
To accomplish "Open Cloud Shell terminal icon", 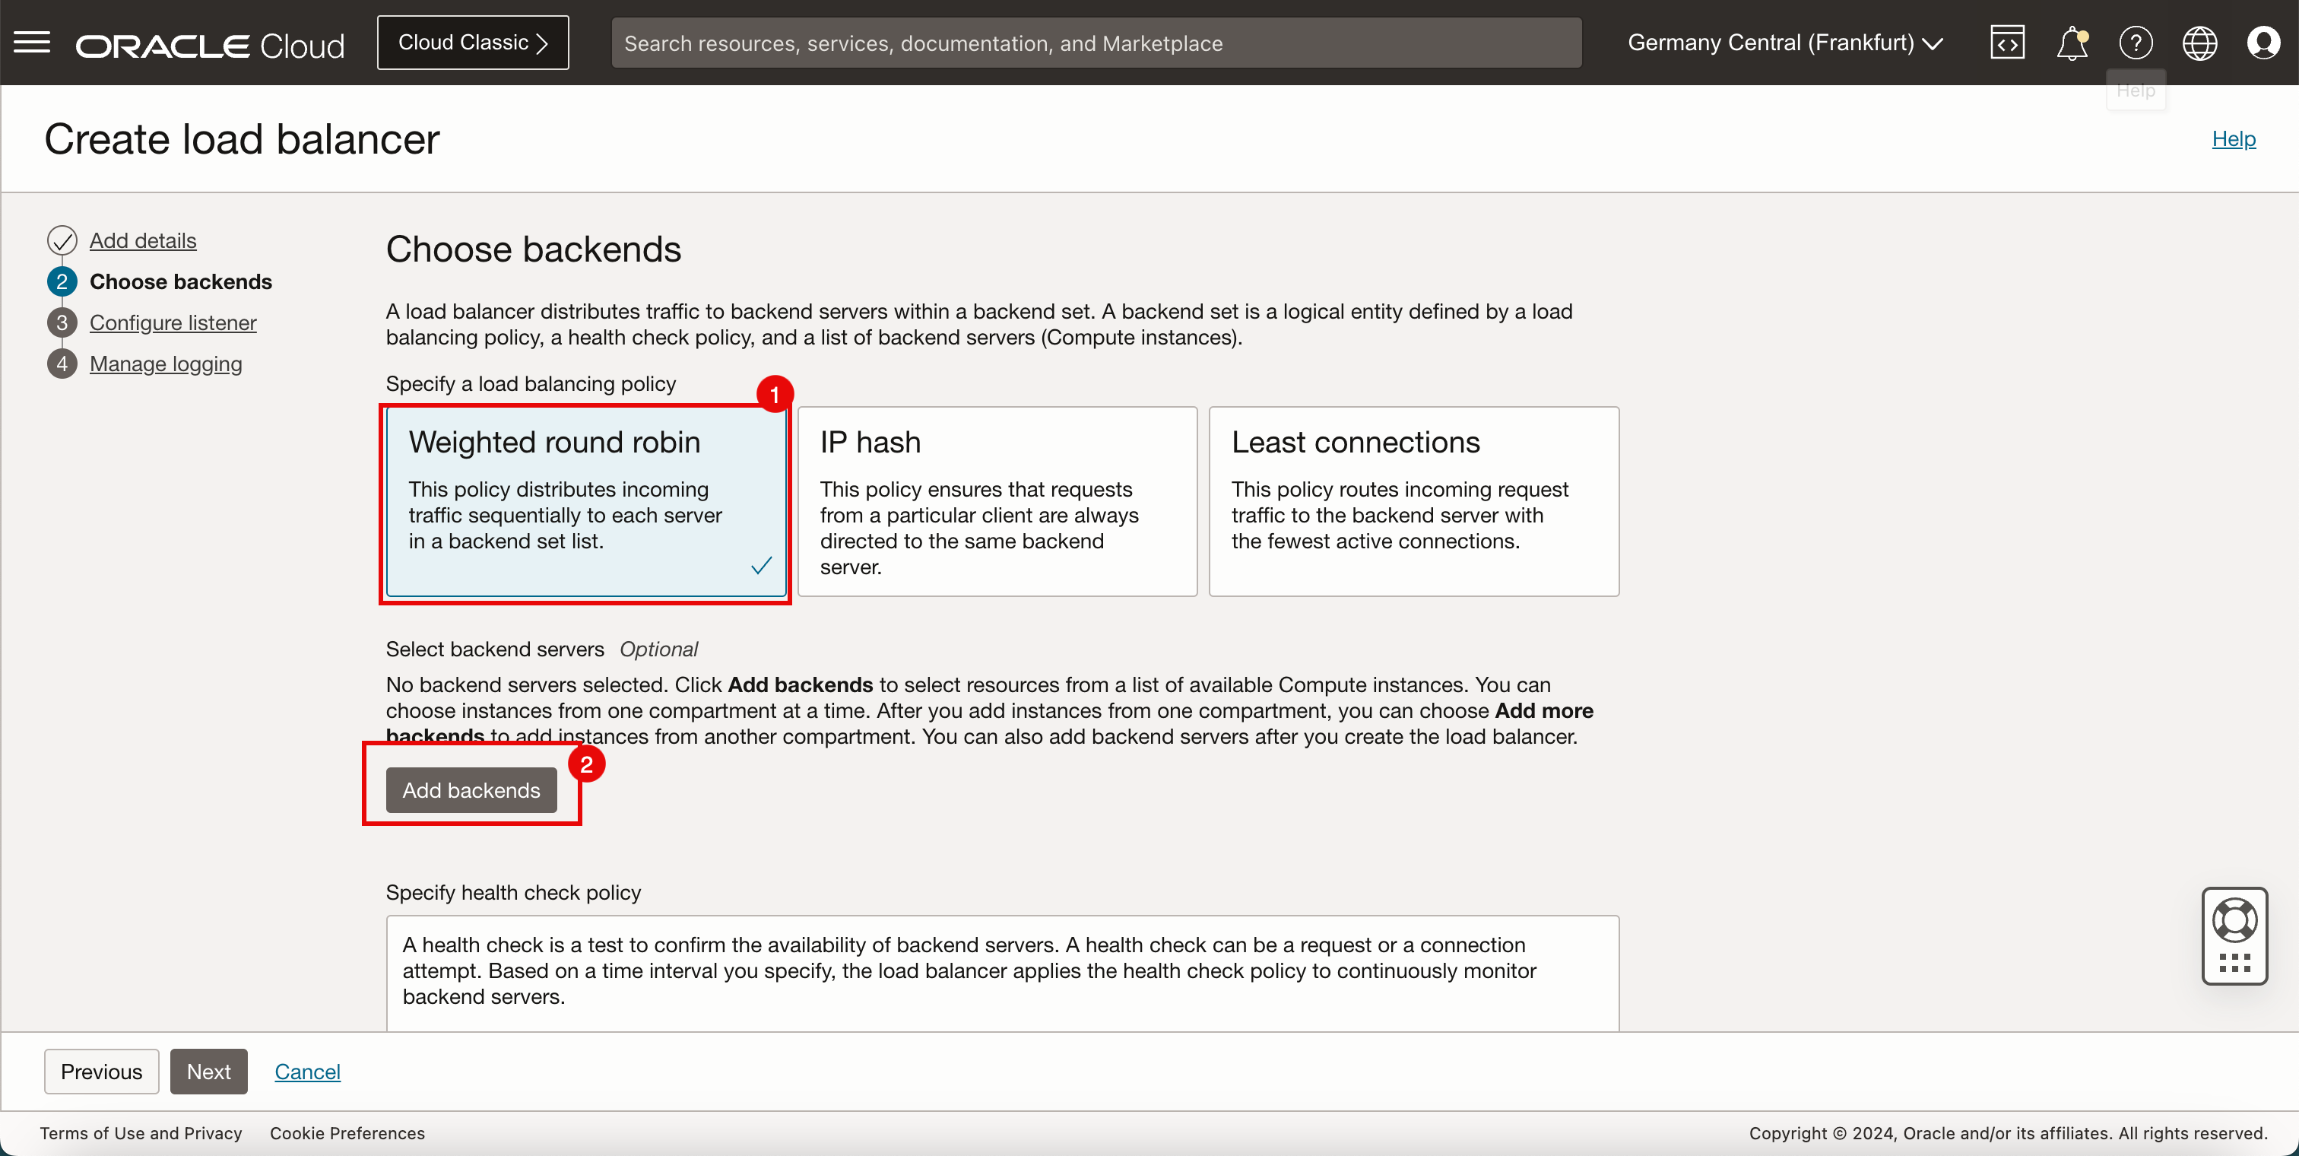I will [2007, 41].
